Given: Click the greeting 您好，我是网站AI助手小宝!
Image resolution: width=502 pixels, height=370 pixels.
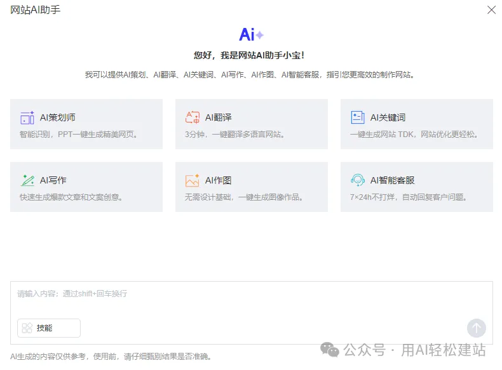Looking at the screenshot, I should click(249, 55).
